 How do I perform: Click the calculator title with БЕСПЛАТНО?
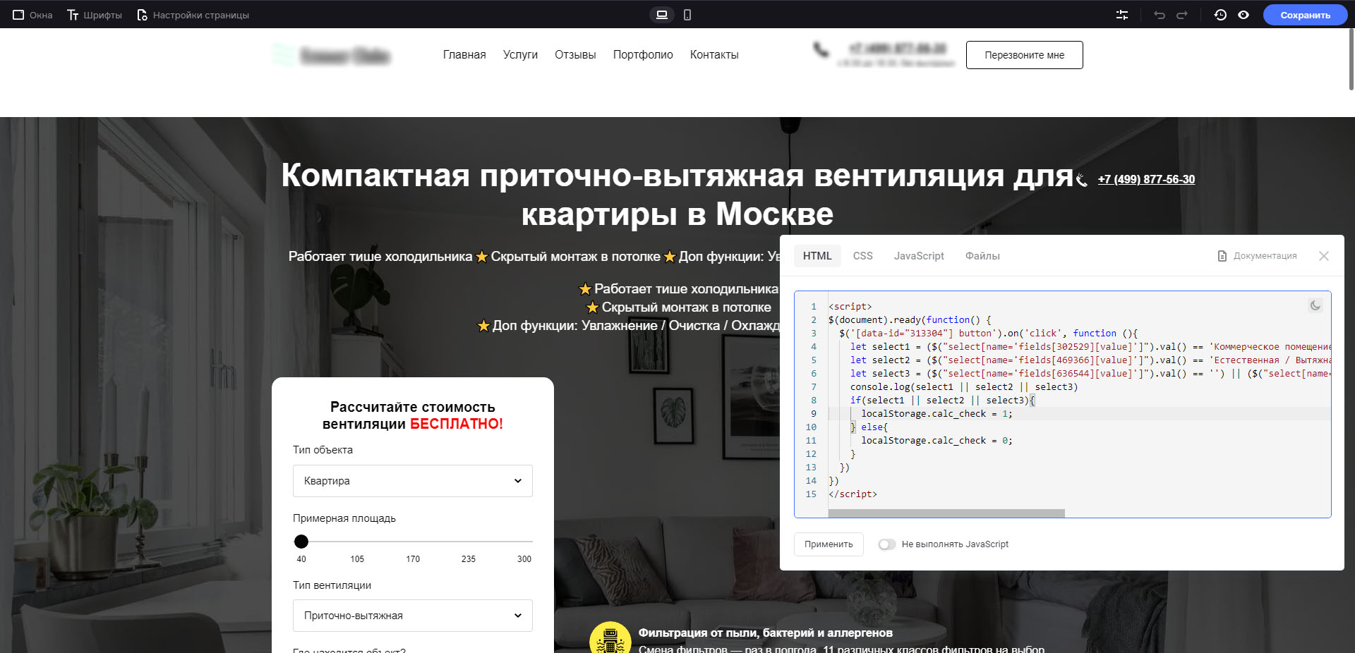click(413, 415)
